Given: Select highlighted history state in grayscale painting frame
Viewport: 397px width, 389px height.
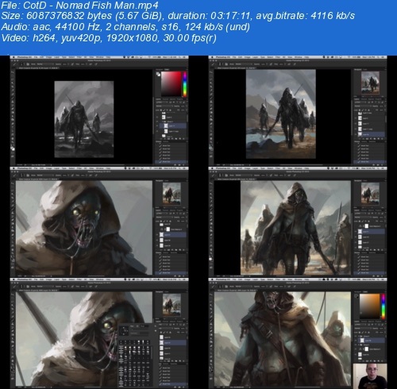Looking at the screenshot, I should coord(171,161).
